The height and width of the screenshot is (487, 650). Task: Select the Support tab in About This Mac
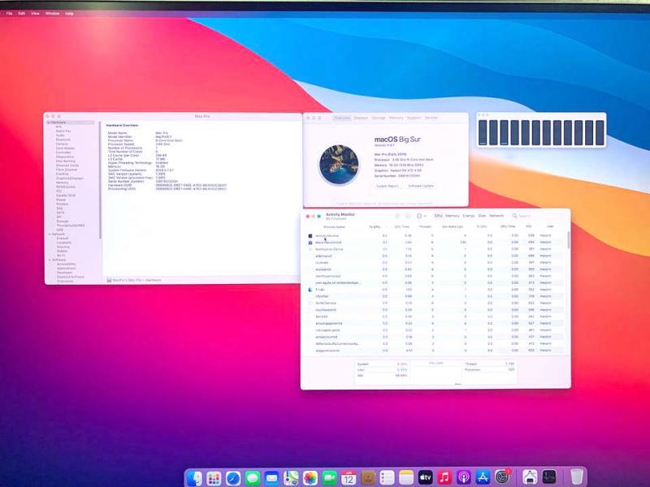(x=414, y=118)
